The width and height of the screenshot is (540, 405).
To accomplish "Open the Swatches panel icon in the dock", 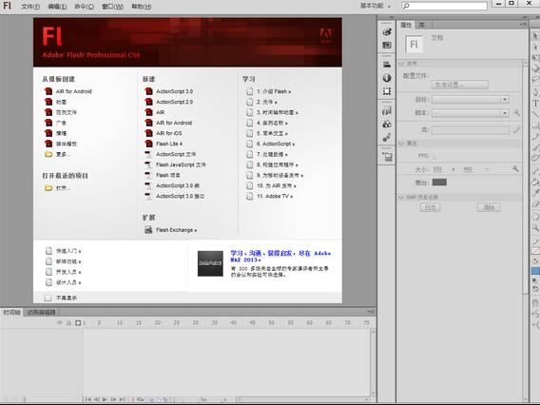I will point(387,45).
